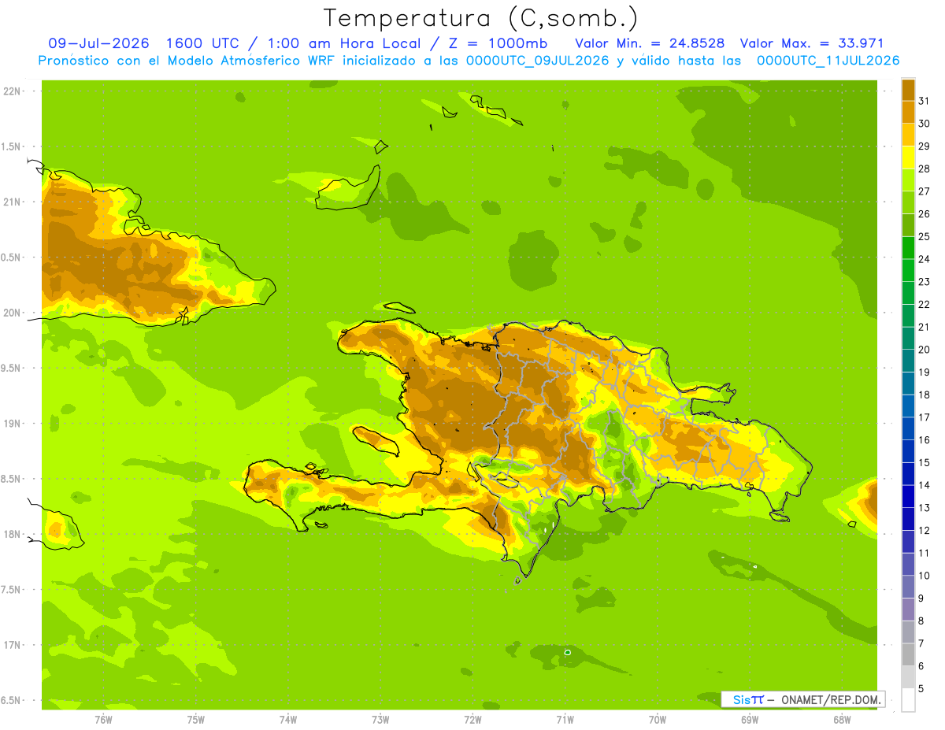
Task: Select the purple swatch between 8 and 9
Action: coord(908,610)
